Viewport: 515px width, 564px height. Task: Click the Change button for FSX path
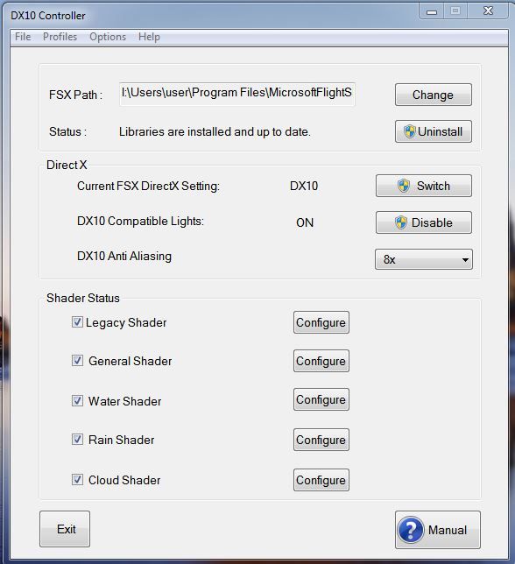tap(434, 95)
